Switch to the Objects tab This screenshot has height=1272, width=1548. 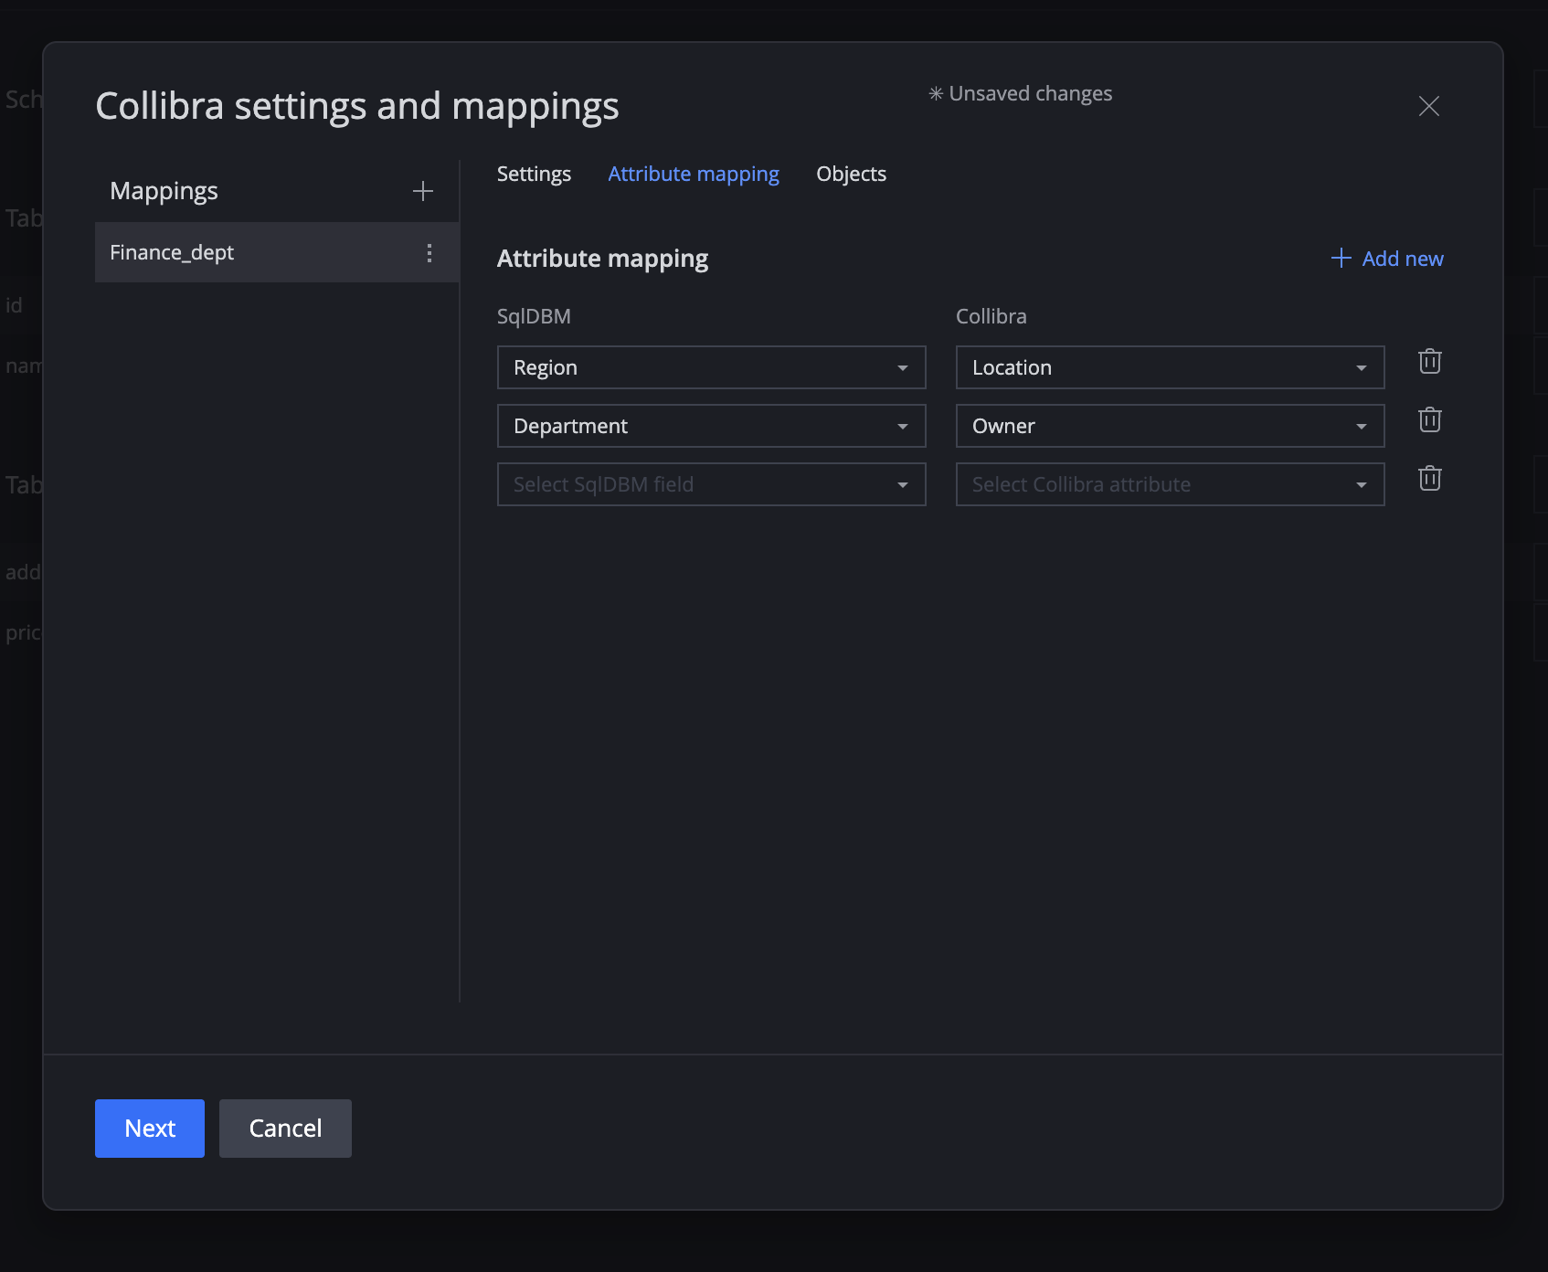852,174
